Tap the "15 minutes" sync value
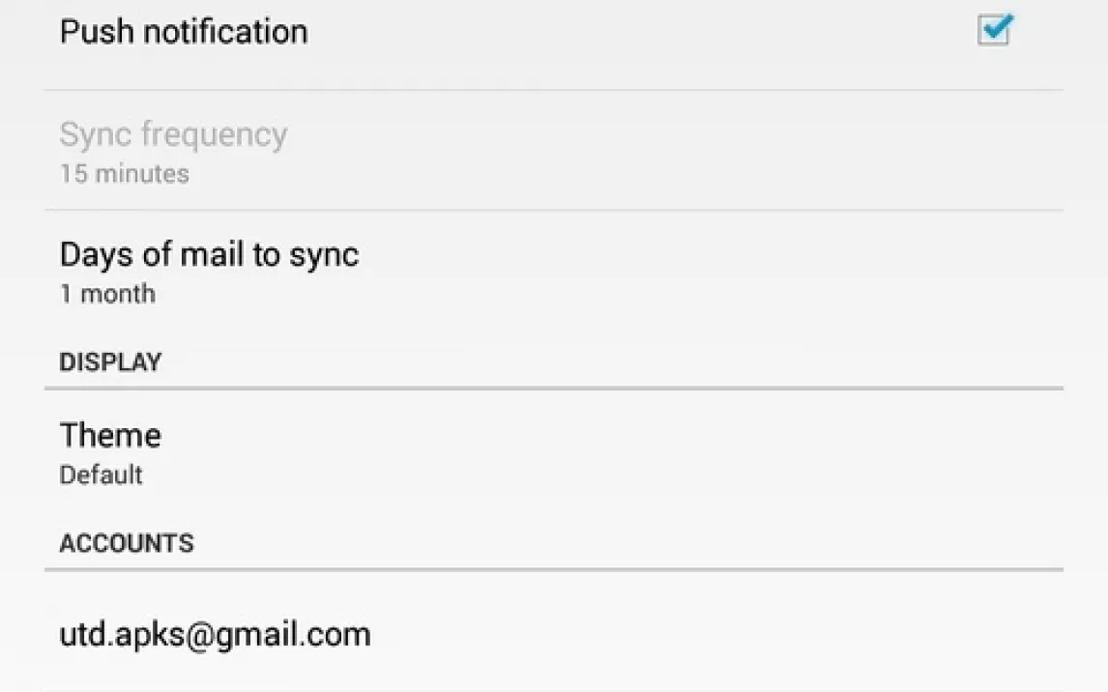The width and height of the screenshot is (1108, 692). pyautogui.click(x=125, y=174)
